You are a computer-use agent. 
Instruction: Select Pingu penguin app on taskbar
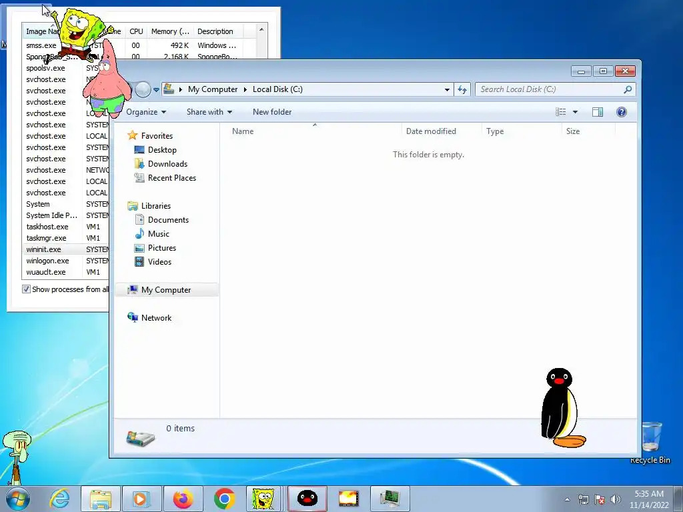(307, 499)
